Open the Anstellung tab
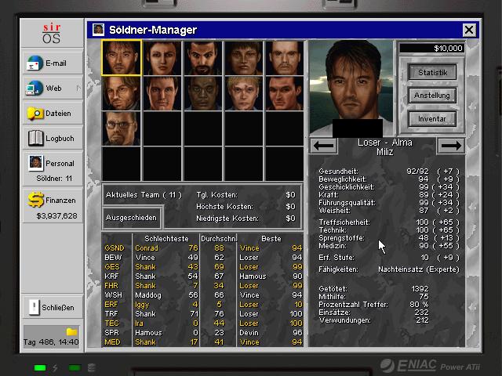Viewport: 502px width, 376px height. 432,96
